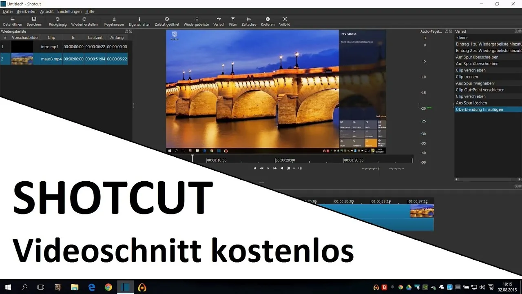Click the Vorschaubilder column header
The image size is (522, 294).
pos(25,37)
